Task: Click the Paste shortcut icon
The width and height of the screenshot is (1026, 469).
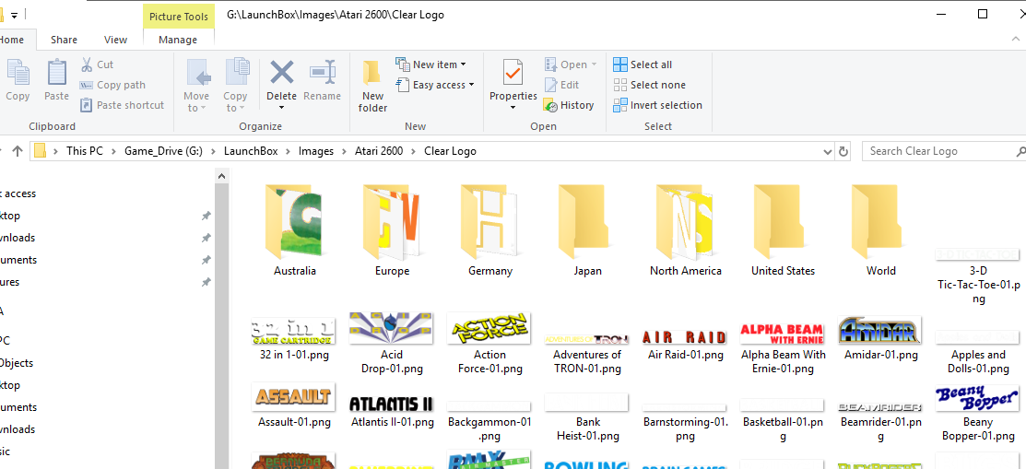Action: [x=87, y=105]
